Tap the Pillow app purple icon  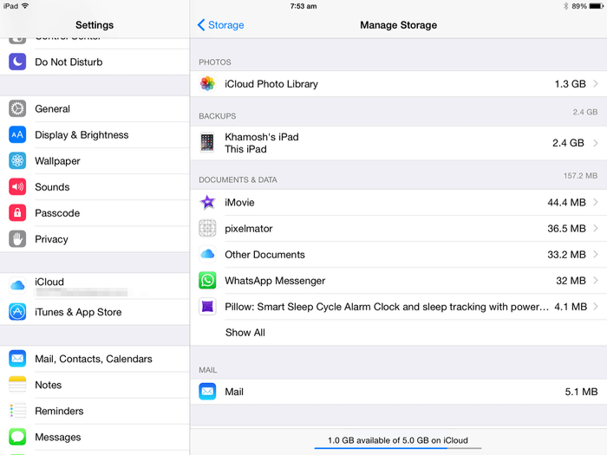[207, 307]
